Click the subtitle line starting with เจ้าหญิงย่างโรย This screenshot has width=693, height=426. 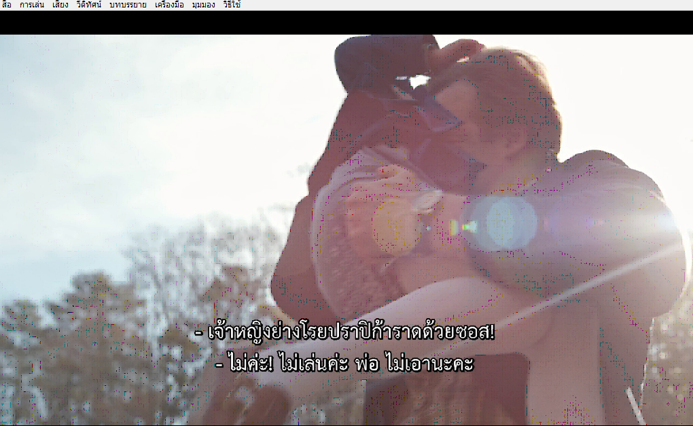[344, 332]
